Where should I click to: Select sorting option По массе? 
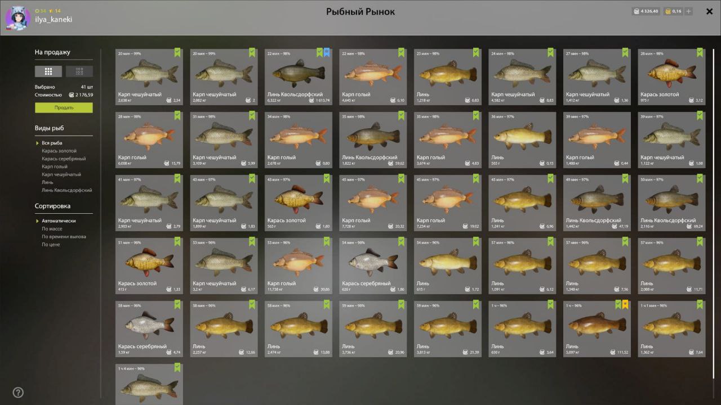point(51,229)
